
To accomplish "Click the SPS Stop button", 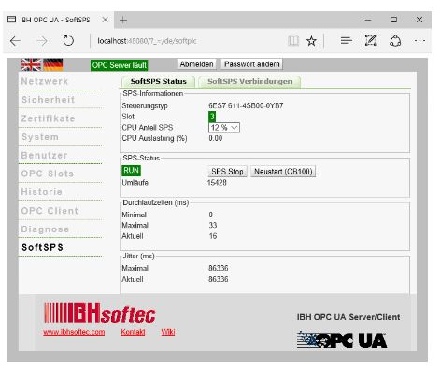I will tap(227, 172).
